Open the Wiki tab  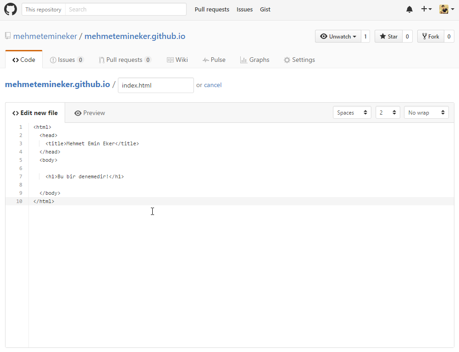177,60
